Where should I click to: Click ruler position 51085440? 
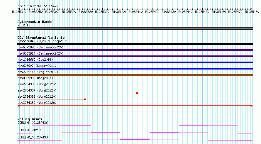coord(185,12)
